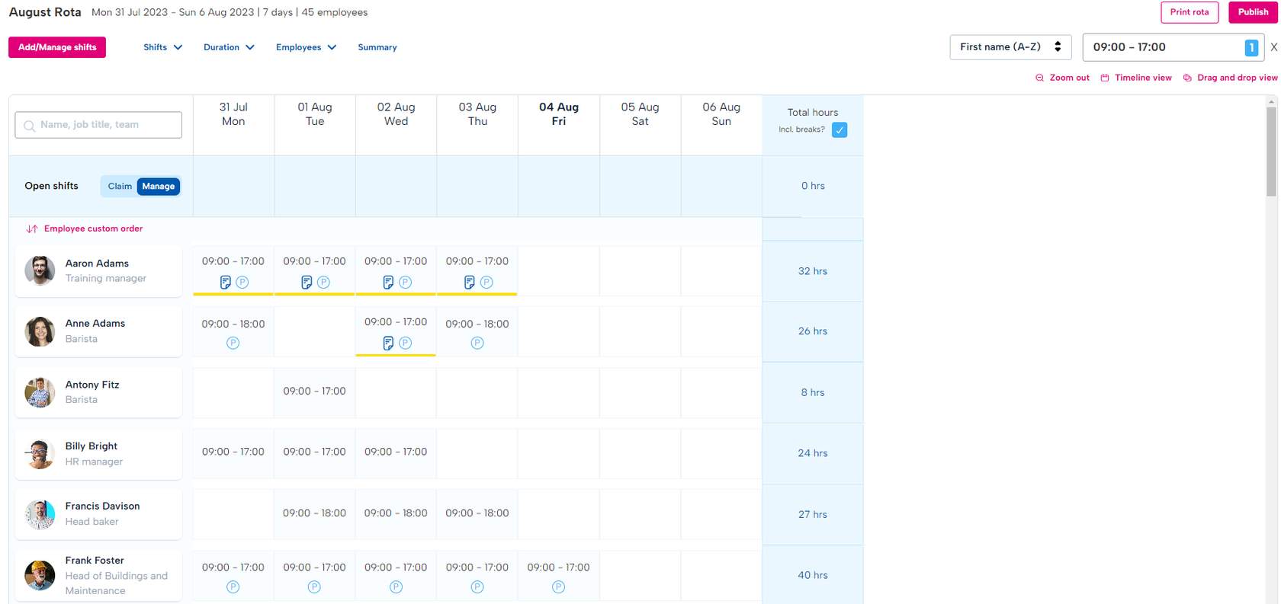Click the vertical scrollbar thumb
The width and height of the screenshot is (1281, 604).
click(1271, 151)
